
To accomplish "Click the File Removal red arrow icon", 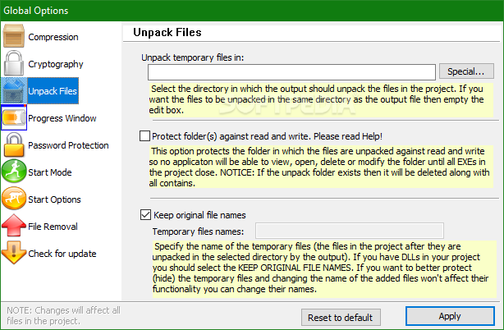I will pyautogui.click(x=14, y=226).
